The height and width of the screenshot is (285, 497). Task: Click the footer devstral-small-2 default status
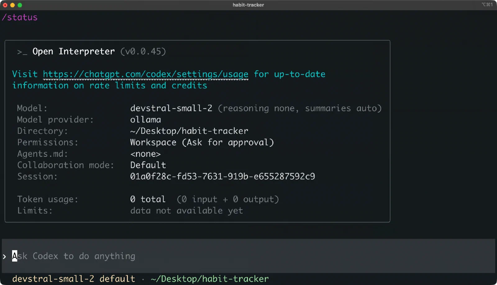click(74, 279)
